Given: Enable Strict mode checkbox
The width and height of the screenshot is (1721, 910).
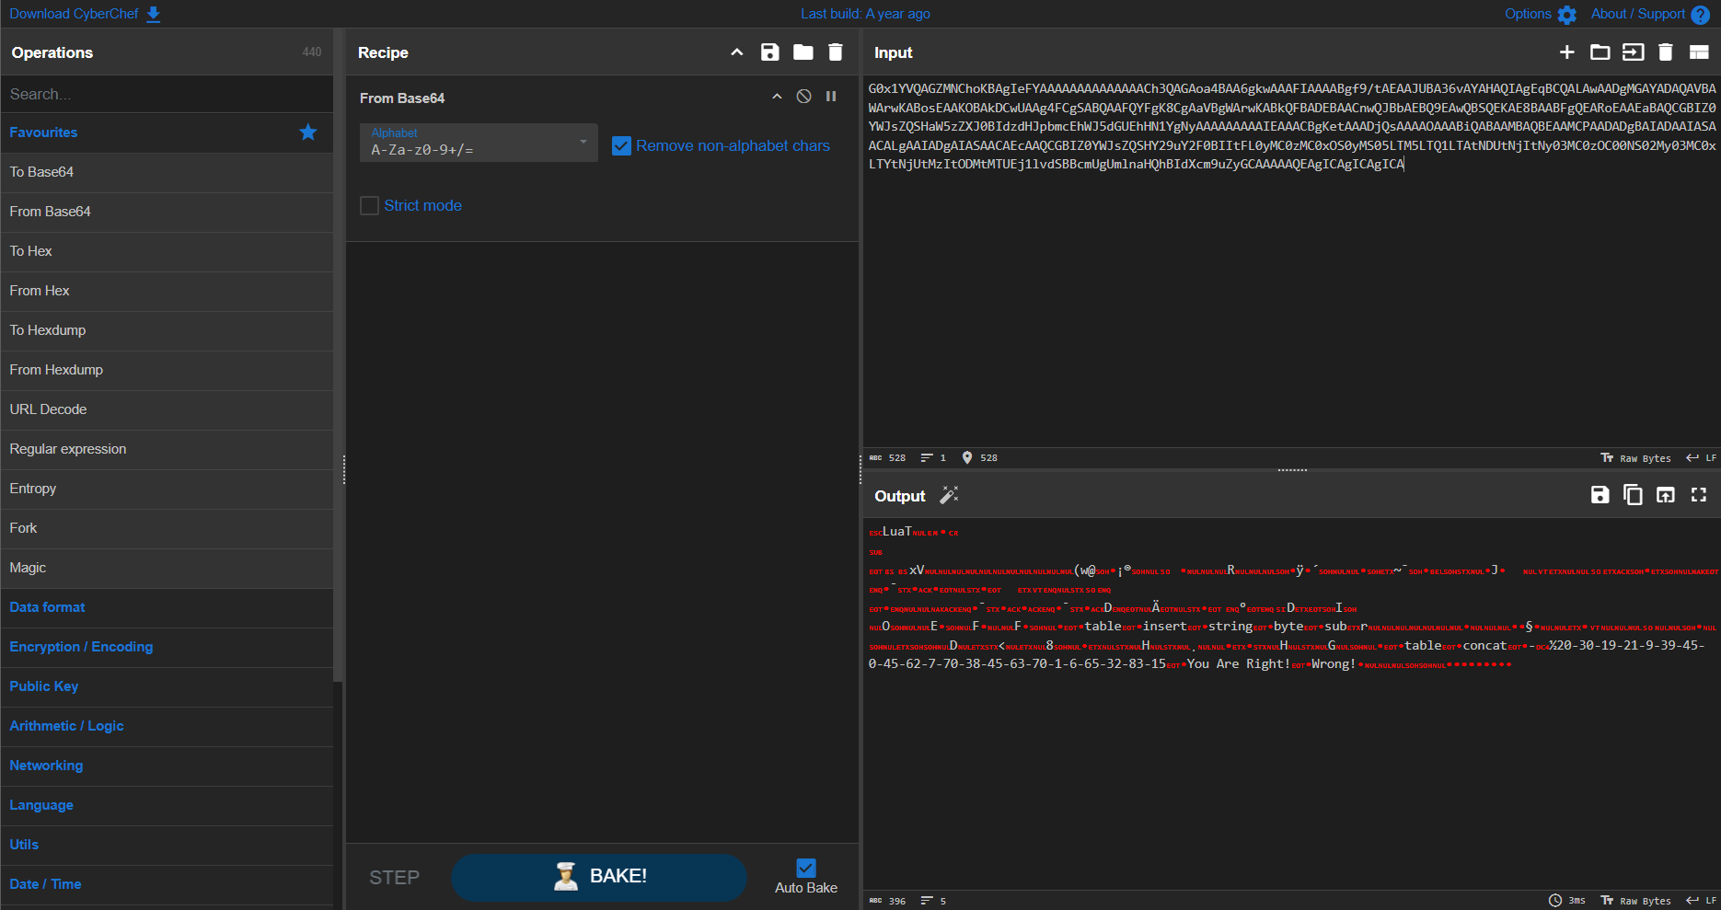Looking at the screenshot, I should click(369, 205).
